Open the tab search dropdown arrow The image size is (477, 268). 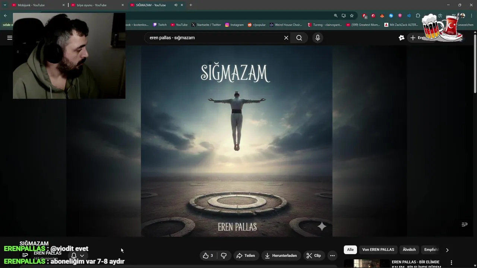[5, 5]
